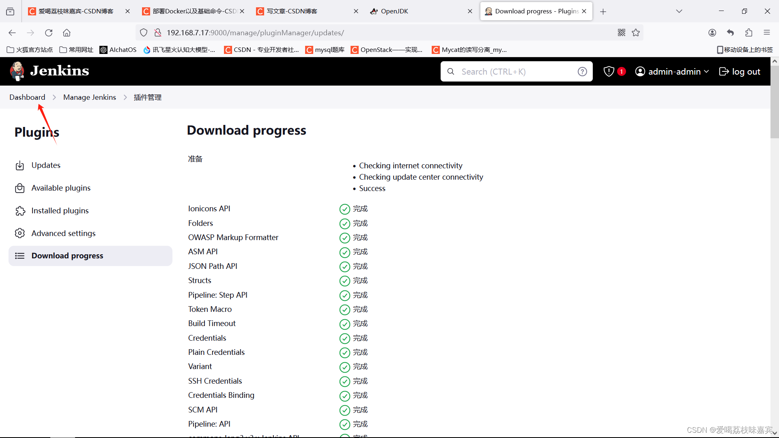779x438 pixels.
Task: Close the OpenJDK tab
Action: [470, 11]
